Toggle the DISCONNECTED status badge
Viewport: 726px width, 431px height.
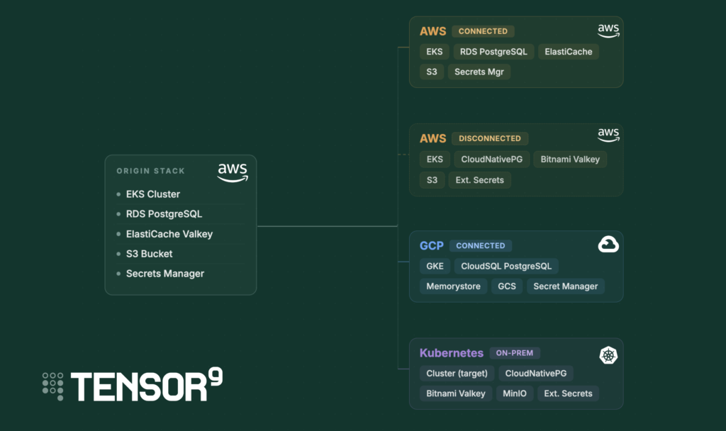click(490, 138)
